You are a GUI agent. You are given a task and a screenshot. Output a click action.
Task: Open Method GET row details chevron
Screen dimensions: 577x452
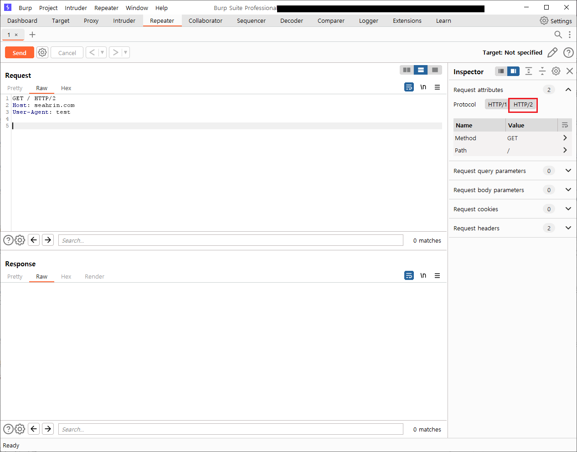[x=565, y=138]
